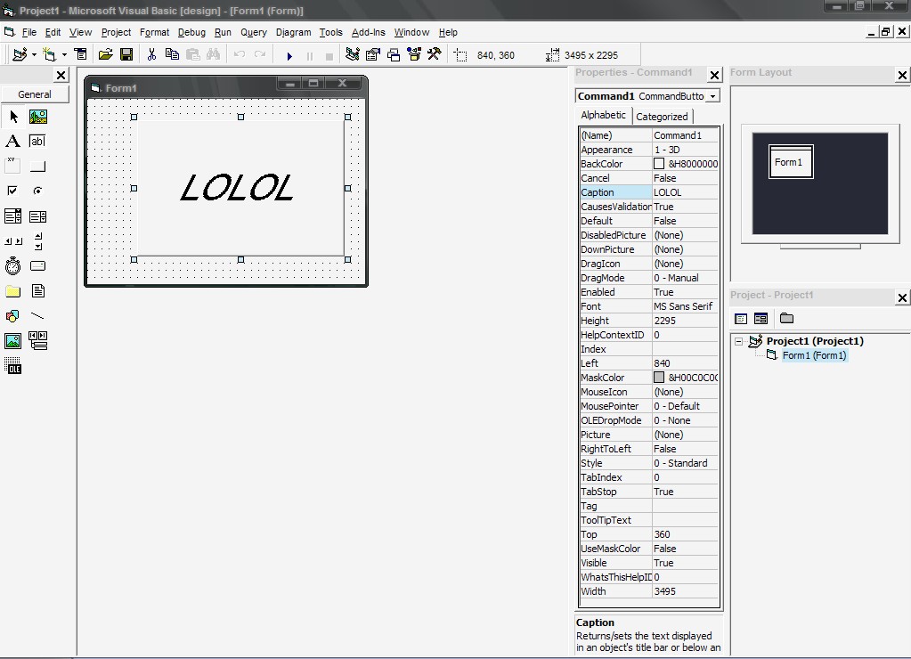
Task: Open the Command1 object dropdown
Action: [x=712, y=96]
